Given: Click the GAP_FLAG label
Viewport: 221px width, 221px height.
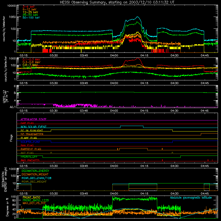Looking at the screenshot, I should pyautogui.click(x=27, y=123).
